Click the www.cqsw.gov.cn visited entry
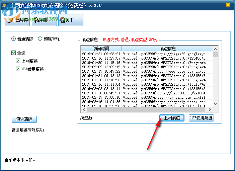 (147, 71)
